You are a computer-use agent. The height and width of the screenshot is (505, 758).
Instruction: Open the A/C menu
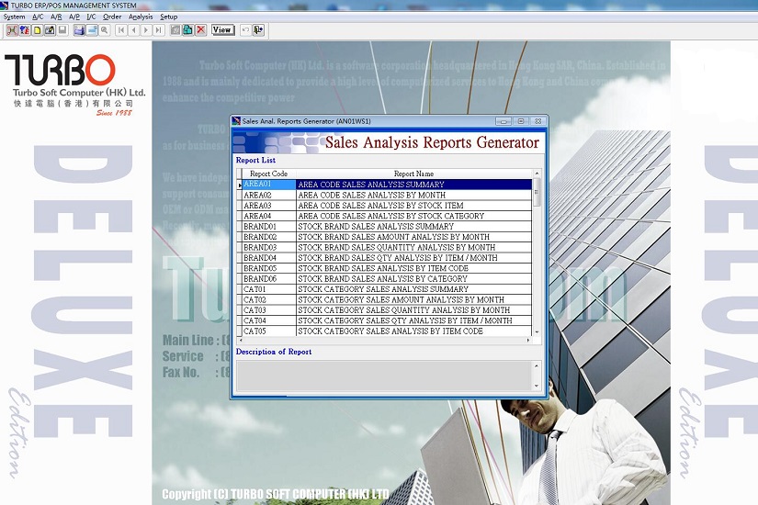pos(38,17)
